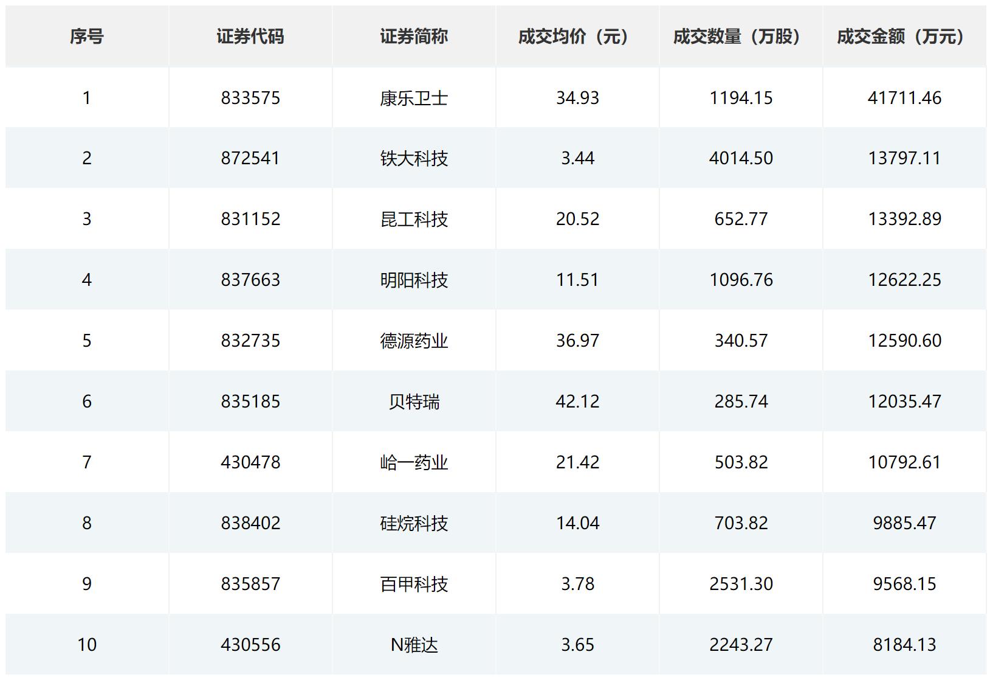Click the volume value 652.77
This screenshot has height=677, width=990.
[x=741, y=219]
